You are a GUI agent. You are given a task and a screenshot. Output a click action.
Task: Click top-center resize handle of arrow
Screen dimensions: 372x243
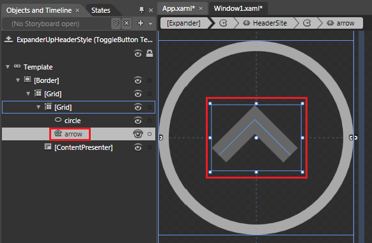[256, 103]
